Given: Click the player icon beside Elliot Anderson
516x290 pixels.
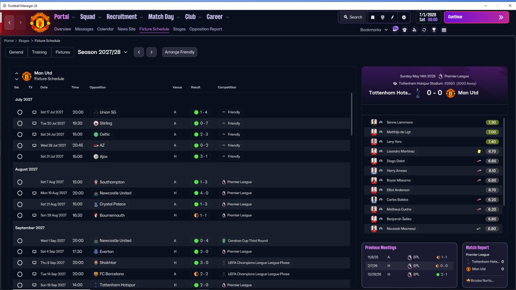Looking at the screenshot, I should pyautogui.click(x=381, y=190).
